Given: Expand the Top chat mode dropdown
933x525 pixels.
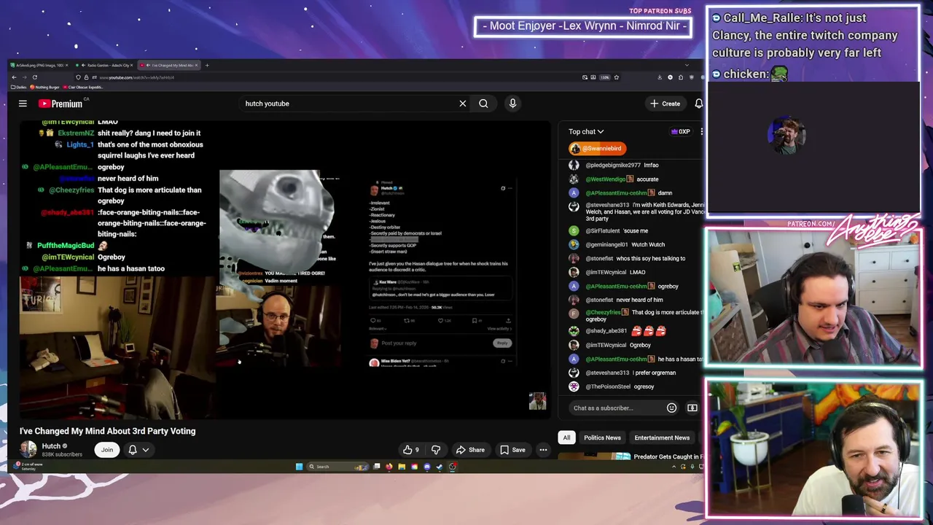Looking at the screenshot, I should [586, 132].
